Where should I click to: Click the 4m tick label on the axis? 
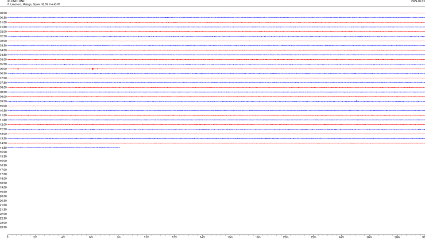point(63,237)
